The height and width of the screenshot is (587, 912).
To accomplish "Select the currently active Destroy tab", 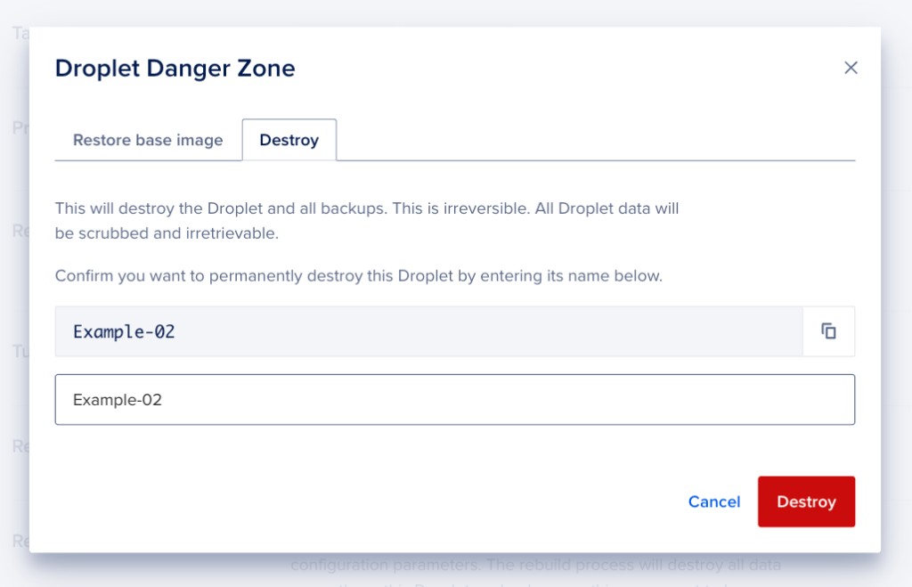I will [x=289, y=140].
